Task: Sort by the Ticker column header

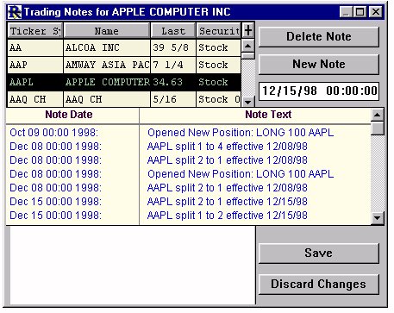Action: pyautogui.click(x=35, y=31)
